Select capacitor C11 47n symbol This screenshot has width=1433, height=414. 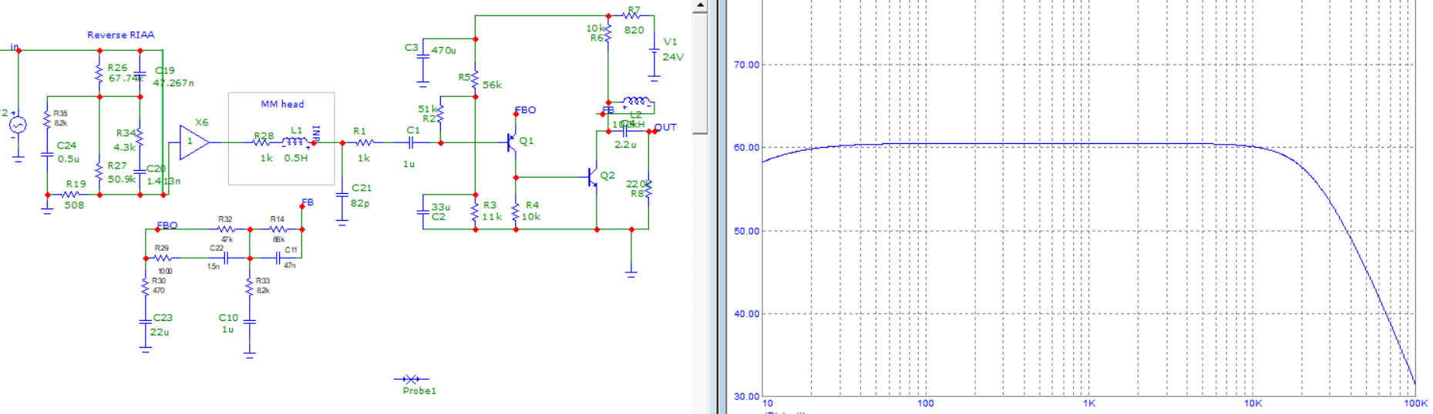click(278, 259)
